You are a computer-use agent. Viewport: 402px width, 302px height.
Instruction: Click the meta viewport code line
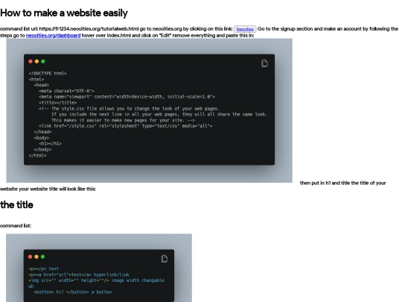click(x=127, y=97)
